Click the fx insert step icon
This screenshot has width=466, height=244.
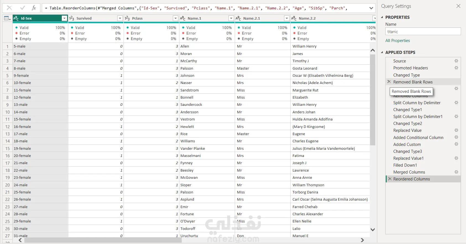[34, 8]
